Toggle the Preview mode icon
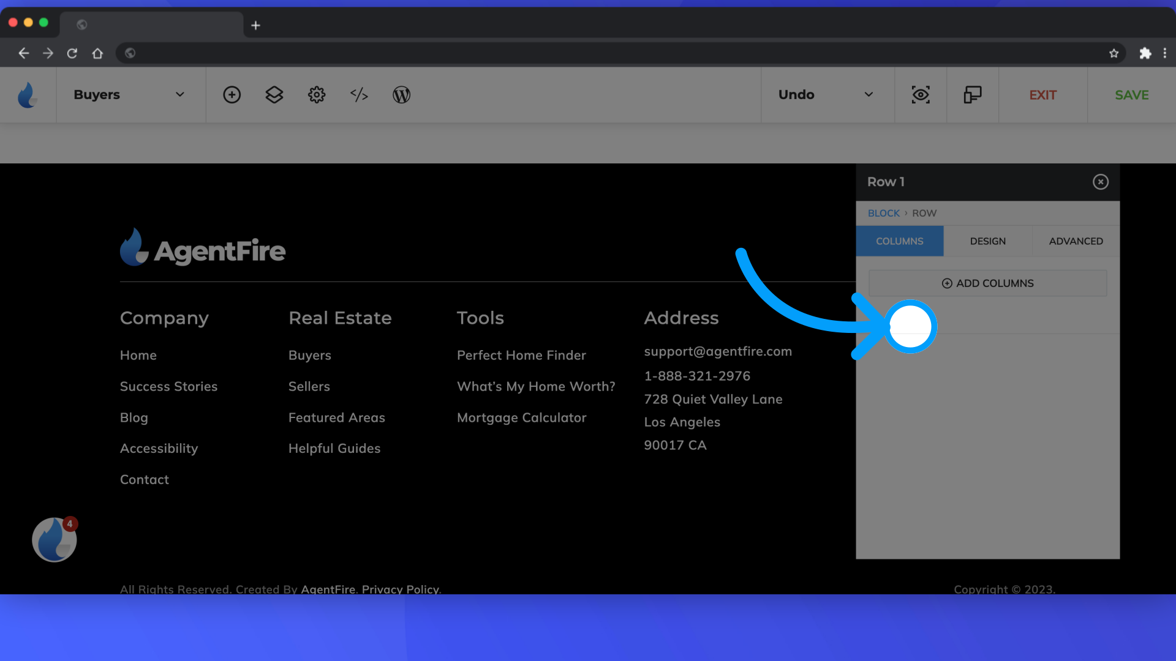This screenshot has height=661, width=1176. pos(921,94)
